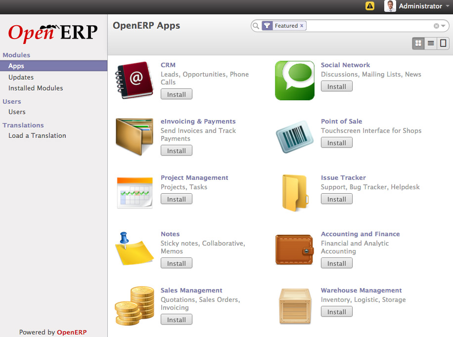Screen dimensions: 453x337
Task: Select Apps in the sidebar
Action: (x=53, y=66)
